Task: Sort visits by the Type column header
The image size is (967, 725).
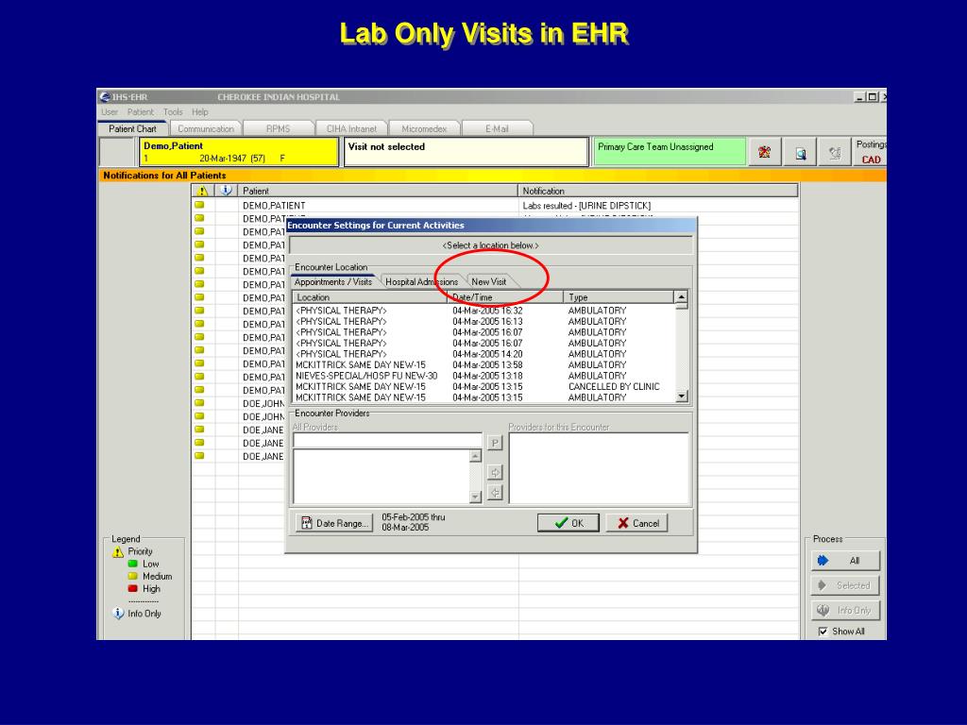Action: [619, 297]
